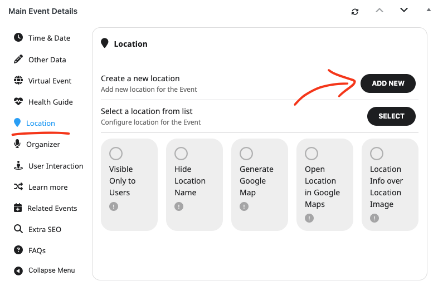Open the User Interaction tab
Viewport: 438px width, 286px height.
[55, 166]
